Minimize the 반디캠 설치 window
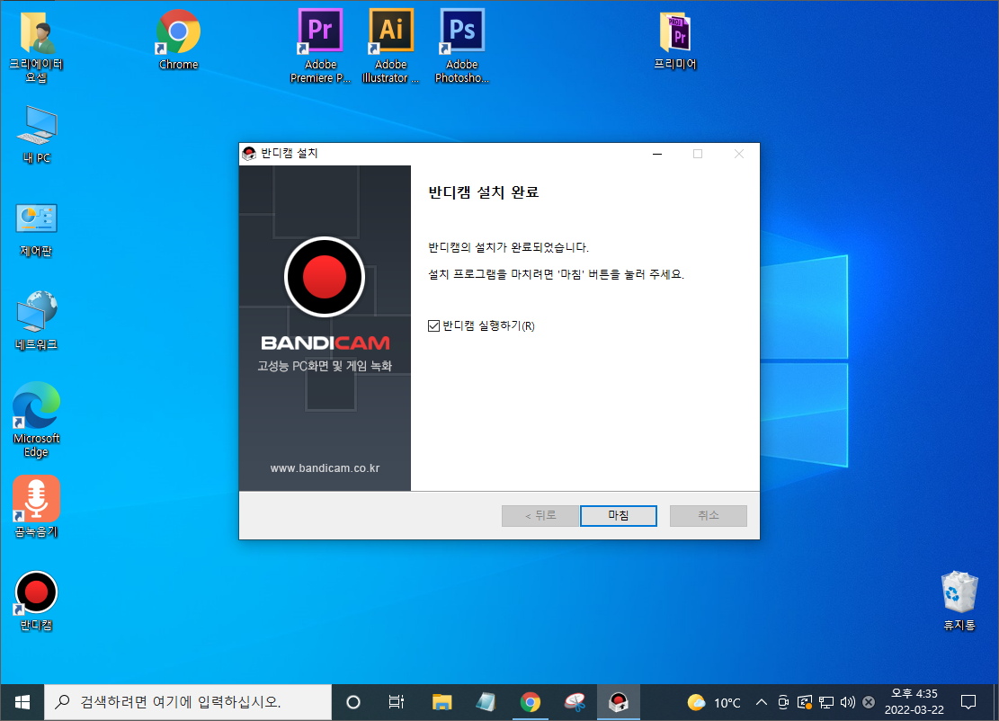The height and width of the screenshot is (721, 999). click(x=657, y=154)
